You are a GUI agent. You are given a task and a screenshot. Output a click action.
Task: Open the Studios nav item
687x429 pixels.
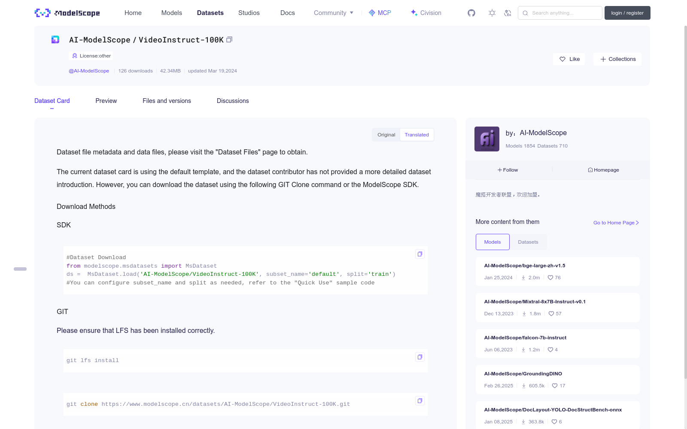pos(249,13)
